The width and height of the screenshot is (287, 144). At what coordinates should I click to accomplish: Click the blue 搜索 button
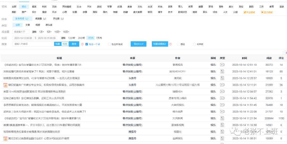point(74,44)
